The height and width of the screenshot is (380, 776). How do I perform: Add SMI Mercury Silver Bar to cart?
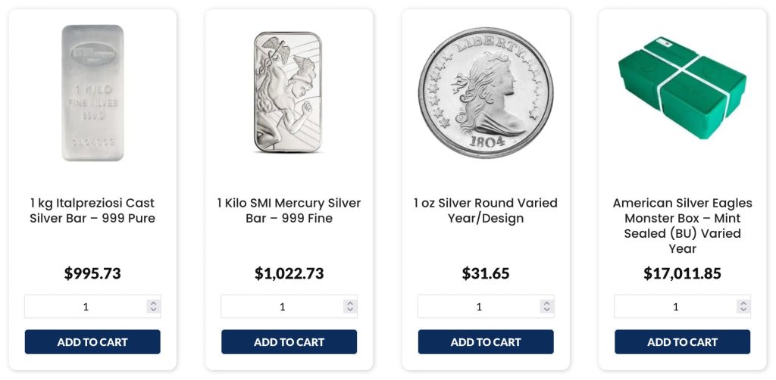pyautogui.click(x=289, y=342)
